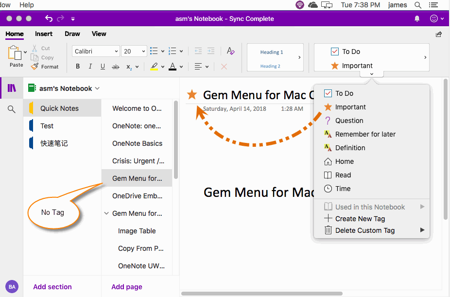Expand the asm's Notebook switcher
Image resolution: width=450 pixels, height=297 pixels.
pos(97,88)
